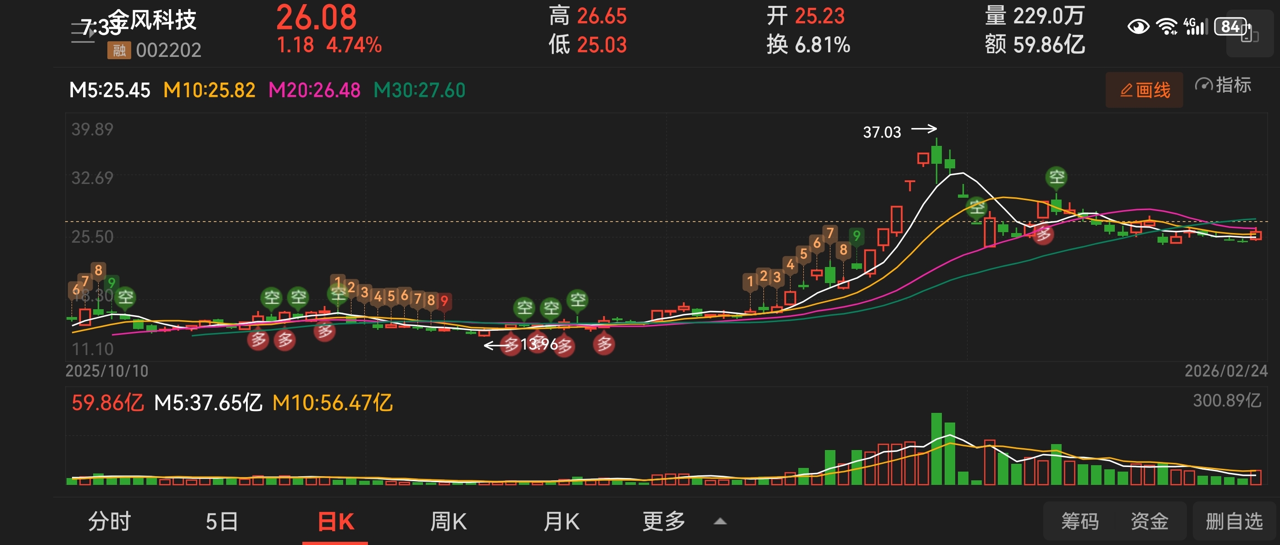Open the 更多 chart periods menu
Image resolution: width=1280 pixels, height=545 pixels.
coord(664,521)
